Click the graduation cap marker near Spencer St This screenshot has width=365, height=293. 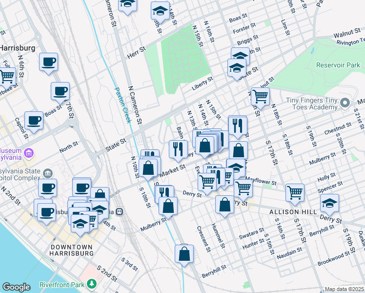(329, 203)
